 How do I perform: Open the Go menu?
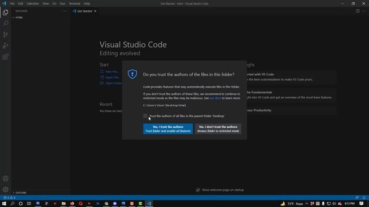[x=54, y=3]
